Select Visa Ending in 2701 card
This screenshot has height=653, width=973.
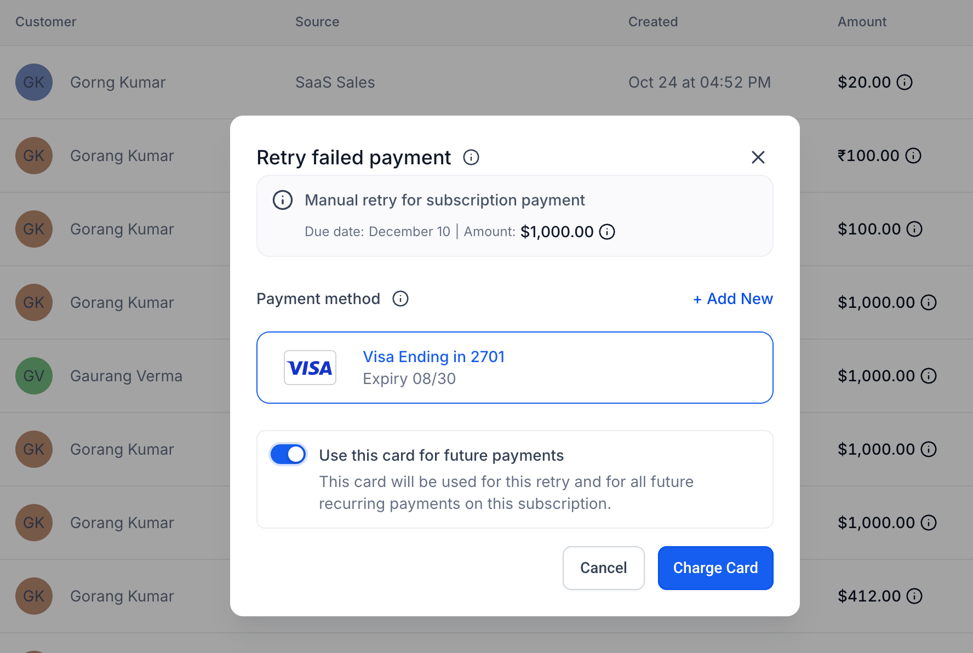515,368
